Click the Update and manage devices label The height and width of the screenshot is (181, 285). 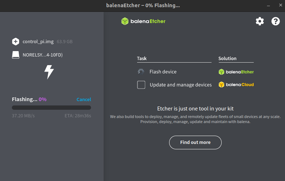pyautogui.click(x=181, y=85)
